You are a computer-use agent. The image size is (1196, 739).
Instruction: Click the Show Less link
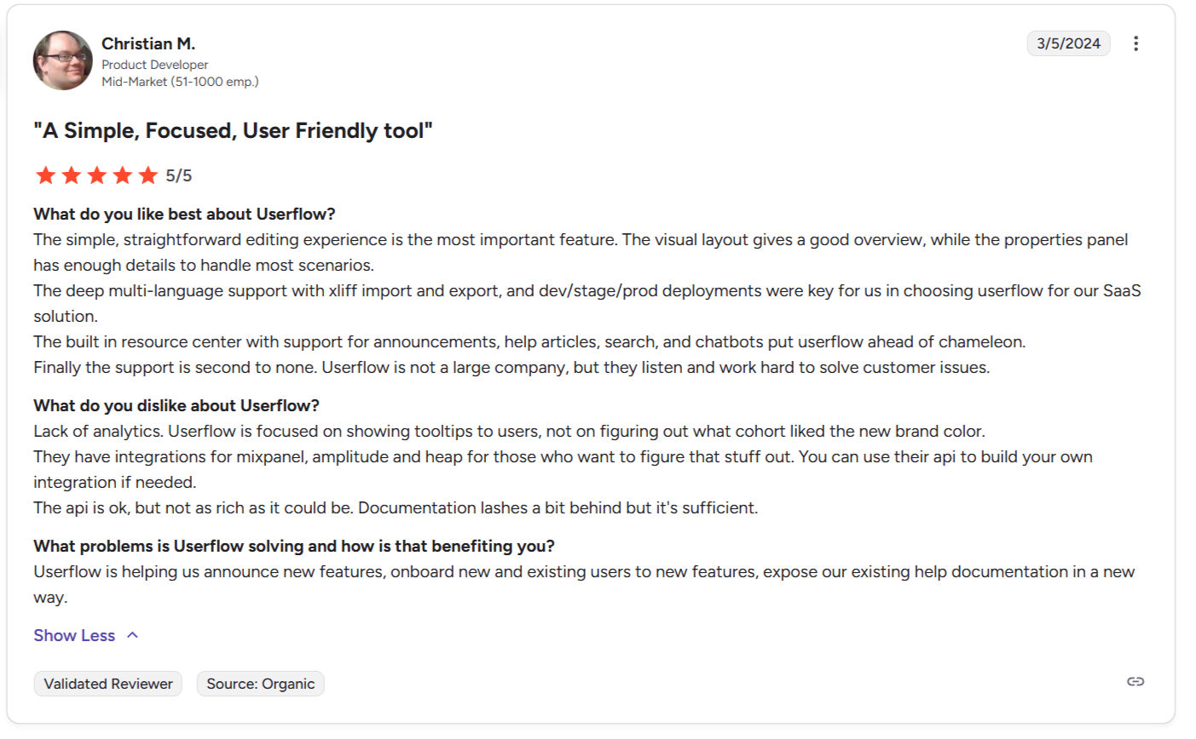[74, 635]
